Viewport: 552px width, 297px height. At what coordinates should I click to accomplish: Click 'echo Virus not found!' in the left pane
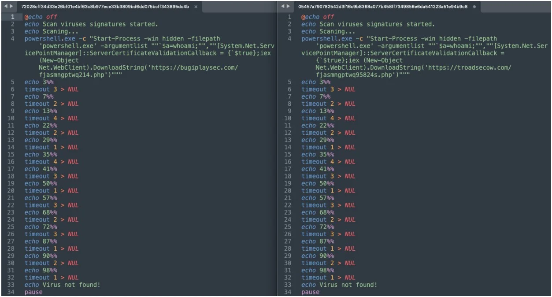63,285
